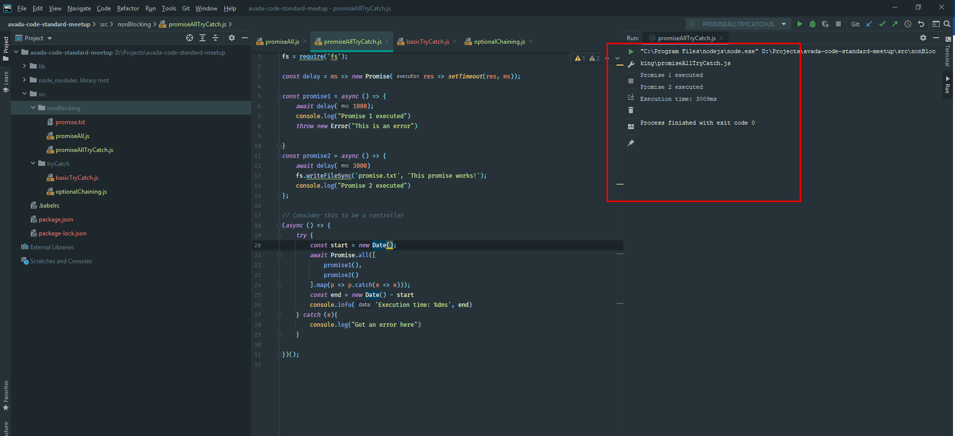Collapse avada-code-standard-meetup project root

click(16, 52)
